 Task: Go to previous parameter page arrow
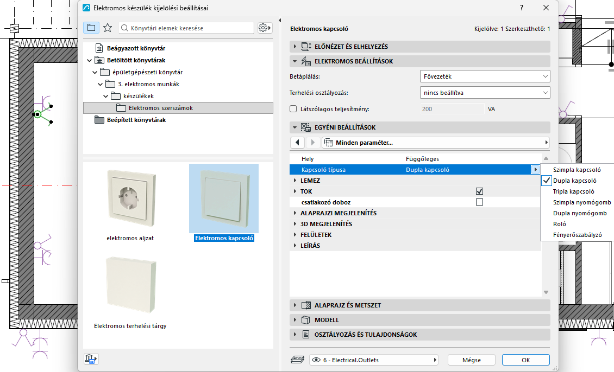point(297,143)
